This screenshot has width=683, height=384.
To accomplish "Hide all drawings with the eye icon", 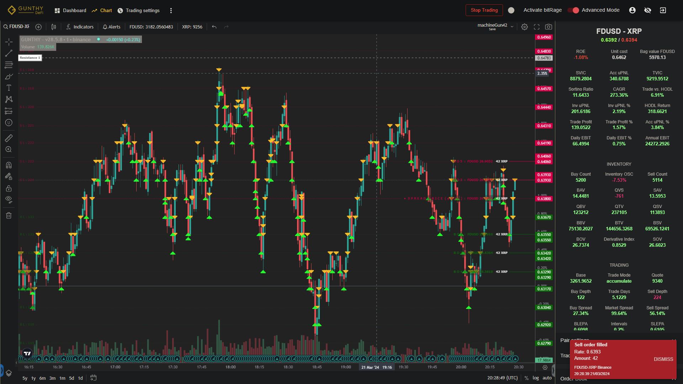I will 9,199.
